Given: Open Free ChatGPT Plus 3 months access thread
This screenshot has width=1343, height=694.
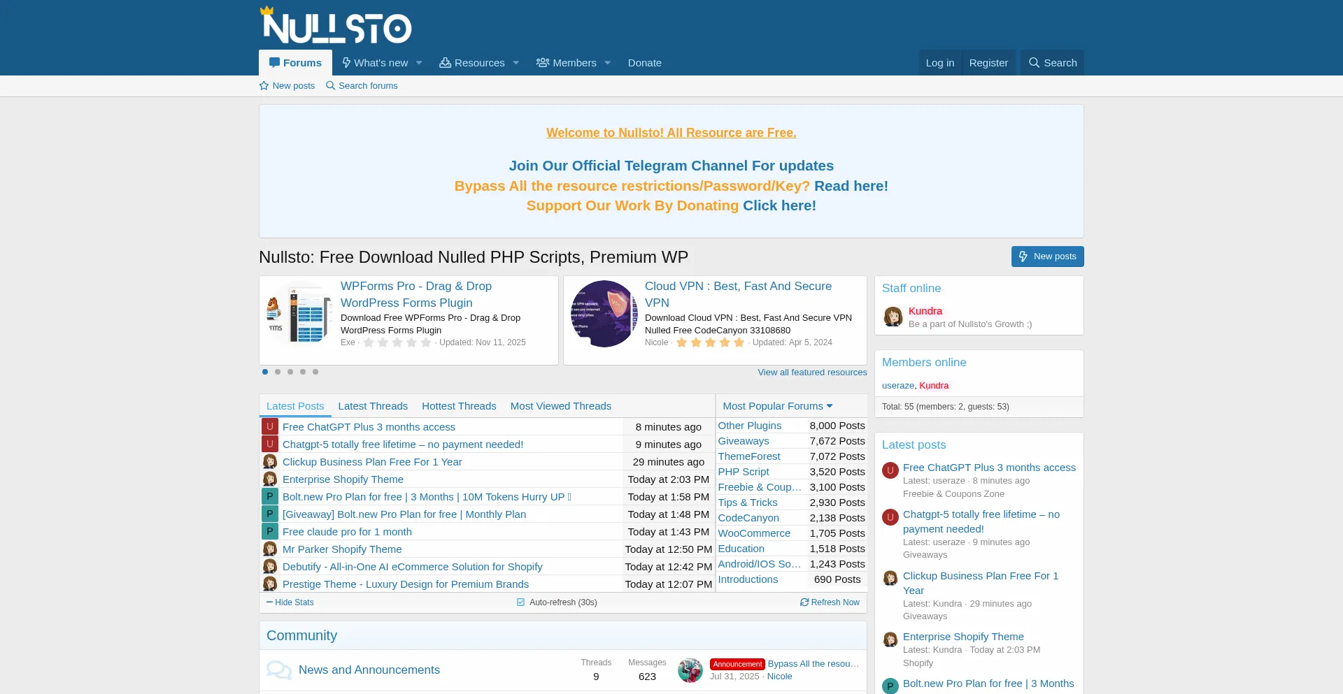Looking at the screenshot, I should pyautogui.click(x=369, y=427).
